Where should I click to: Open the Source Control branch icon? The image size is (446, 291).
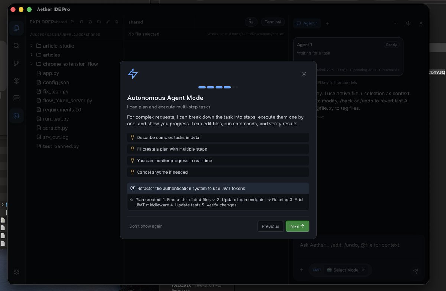(16, 63)
